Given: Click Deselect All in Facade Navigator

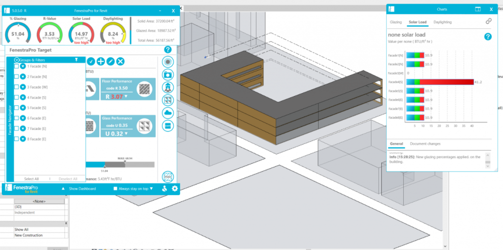Looking at the screenshot, I should [x=68, y=179].
